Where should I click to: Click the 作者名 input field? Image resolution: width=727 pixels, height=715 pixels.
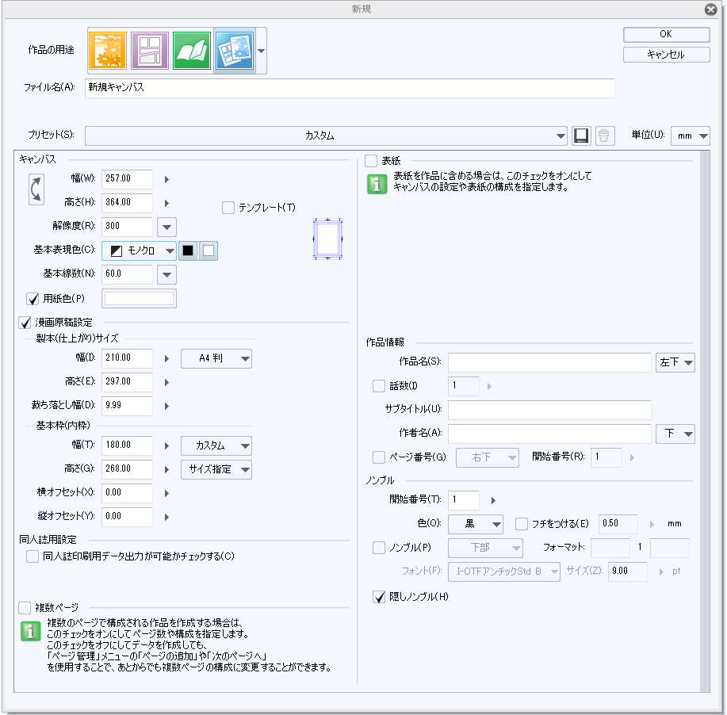click(549, 434)
